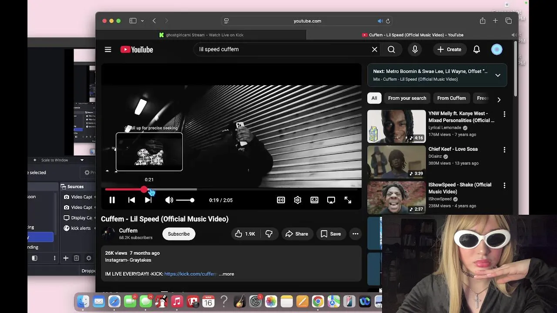The image size is (557, 313).
Task: Open Chief Keef Love Sosa thumbnail
Action: point(396,162)
